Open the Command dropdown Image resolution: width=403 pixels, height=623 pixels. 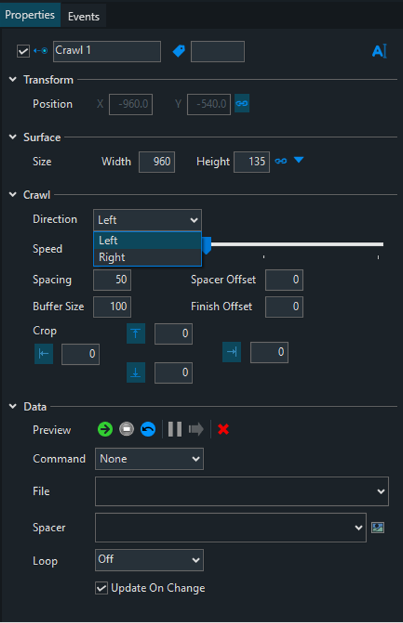pyautogui.click(x=149, y=458)
